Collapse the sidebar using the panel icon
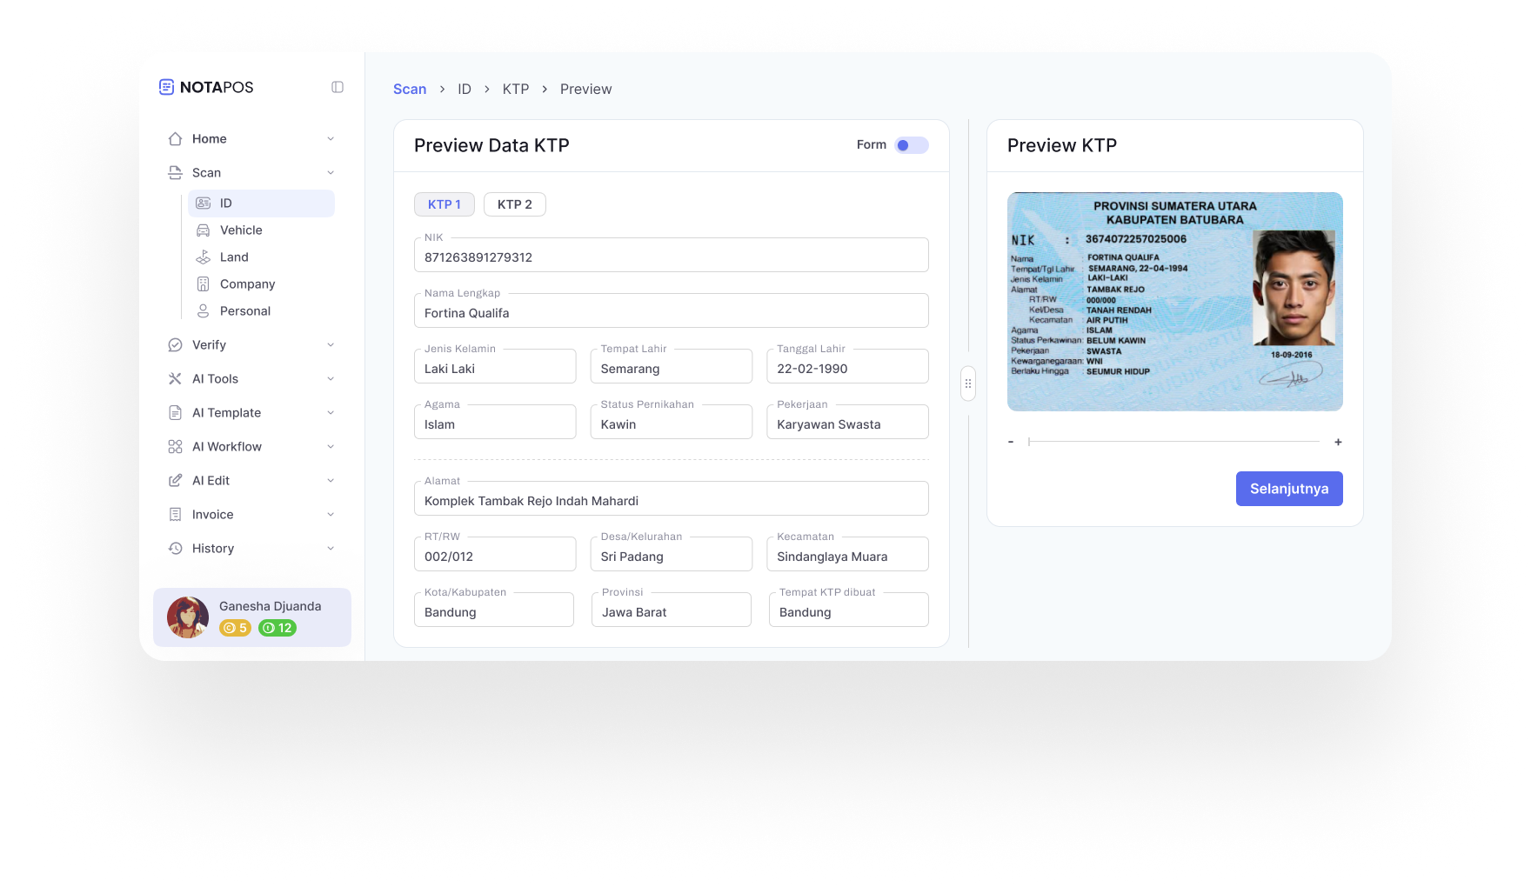Screen dimensions: 1531x887 point(338,87)
